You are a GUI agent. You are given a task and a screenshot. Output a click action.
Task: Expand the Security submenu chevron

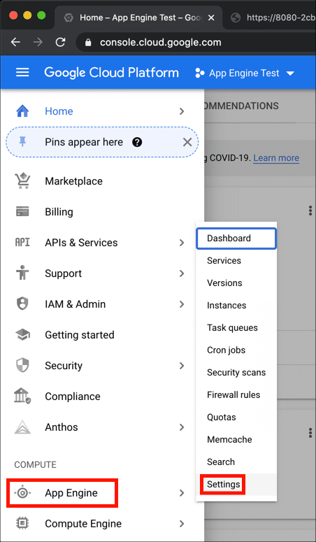click(x=182, y=366)
